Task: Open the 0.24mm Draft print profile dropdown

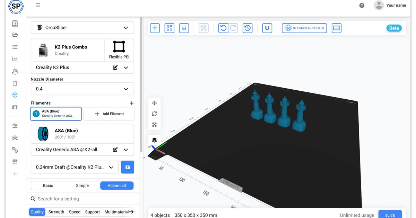Action: pyautogui.click(x=75, y=167)
